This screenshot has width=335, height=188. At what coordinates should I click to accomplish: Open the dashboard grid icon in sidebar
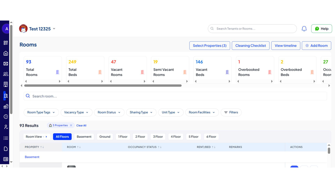click(5, 43)
